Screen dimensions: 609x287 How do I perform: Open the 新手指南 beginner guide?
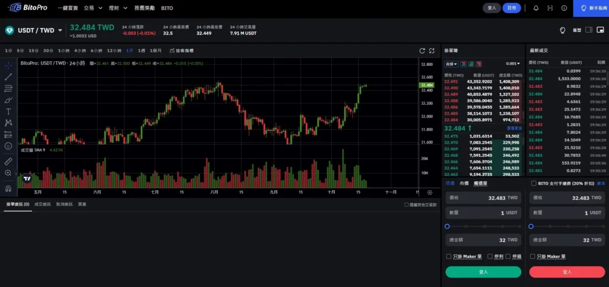591,8
